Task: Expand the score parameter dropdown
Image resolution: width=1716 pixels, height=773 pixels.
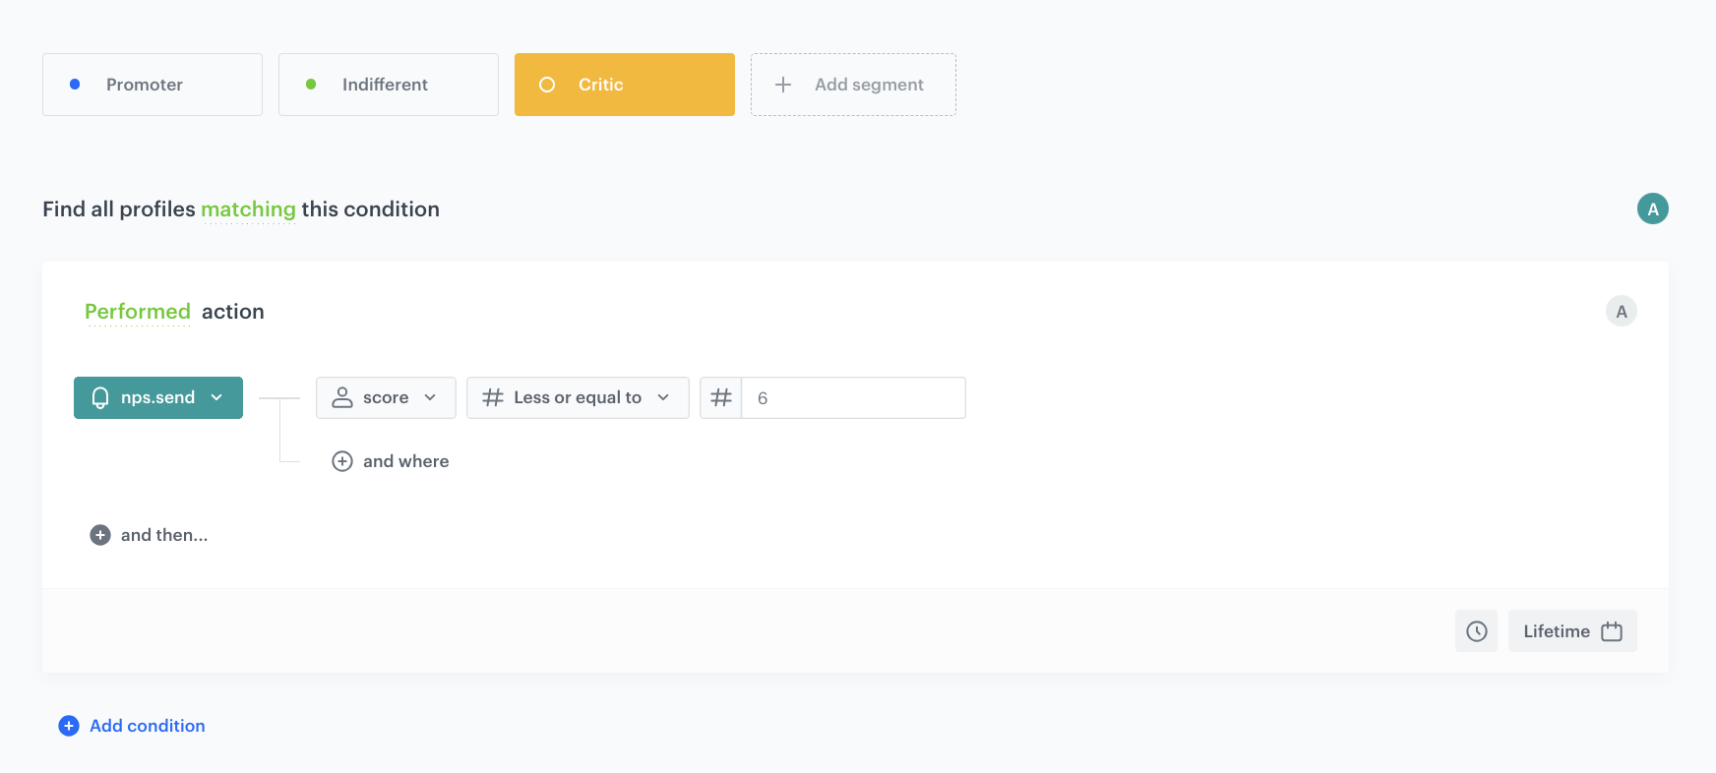Action: (386, 398)
